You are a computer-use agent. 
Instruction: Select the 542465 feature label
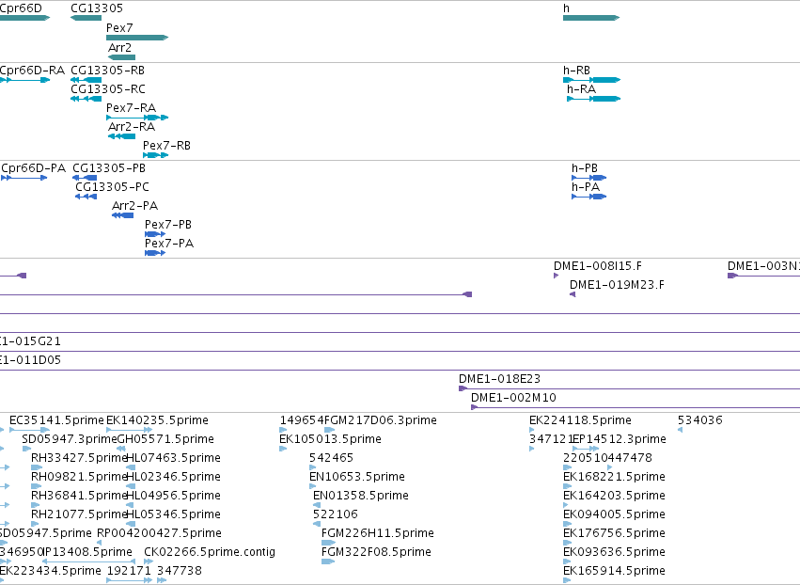331,458
